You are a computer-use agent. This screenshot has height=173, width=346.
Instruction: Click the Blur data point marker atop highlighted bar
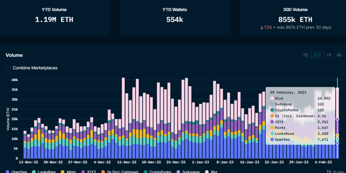[x=337, y=89]
